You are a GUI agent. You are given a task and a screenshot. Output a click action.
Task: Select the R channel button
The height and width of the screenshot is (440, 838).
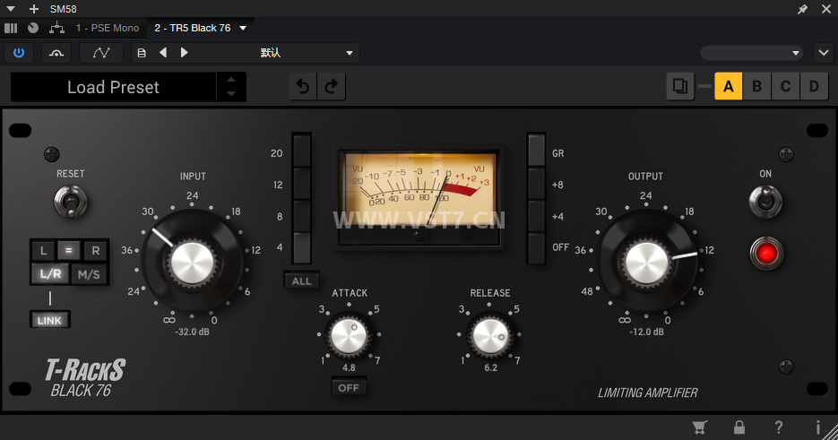click(95, 250)
